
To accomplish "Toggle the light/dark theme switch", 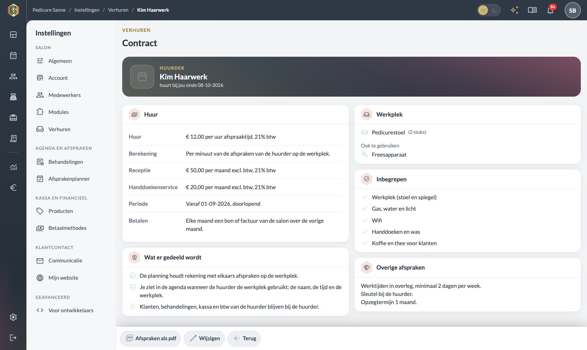I will (489, 10).
